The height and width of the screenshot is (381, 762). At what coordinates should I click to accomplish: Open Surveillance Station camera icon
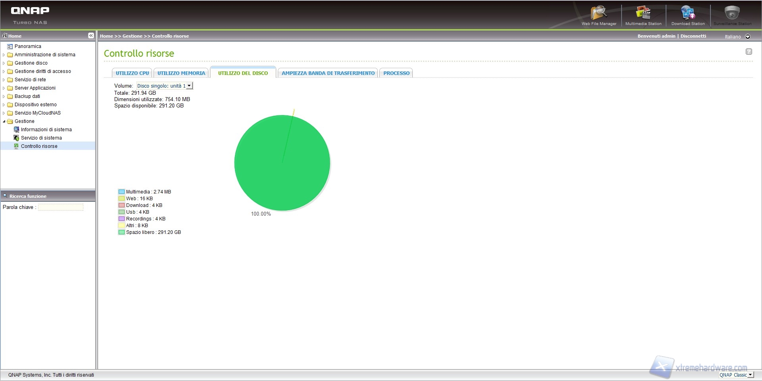point(732,13)
